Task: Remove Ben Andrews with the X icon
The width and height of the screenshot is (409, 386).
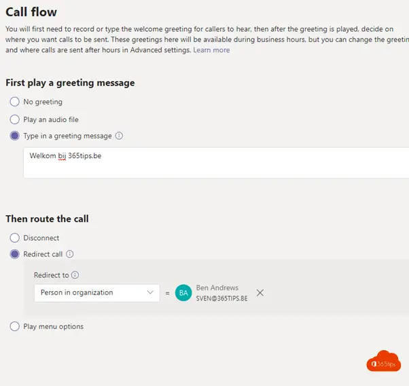Action: [260, 293]
